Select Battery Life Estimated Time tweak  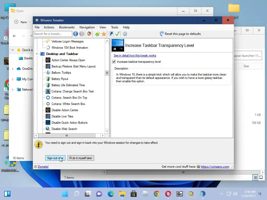point(68,85)
